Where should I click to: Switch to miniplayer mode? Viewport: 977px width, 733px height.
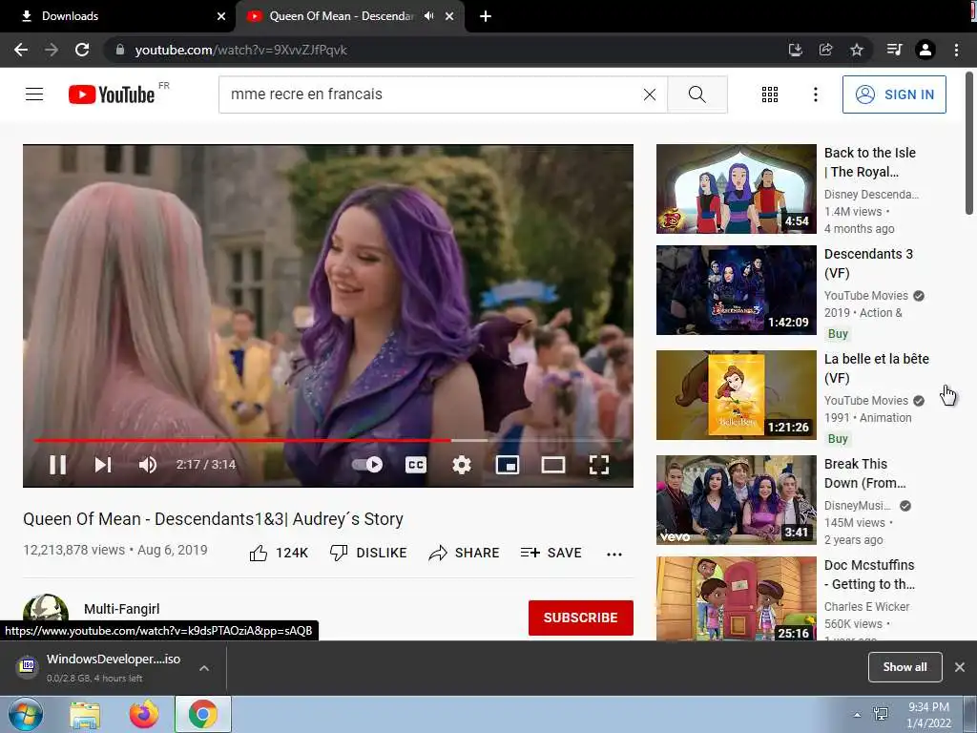[508, 465]
